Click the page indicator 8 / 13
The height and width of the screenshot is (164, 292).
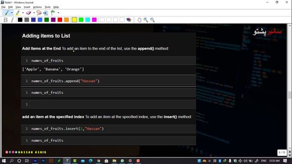282,153
